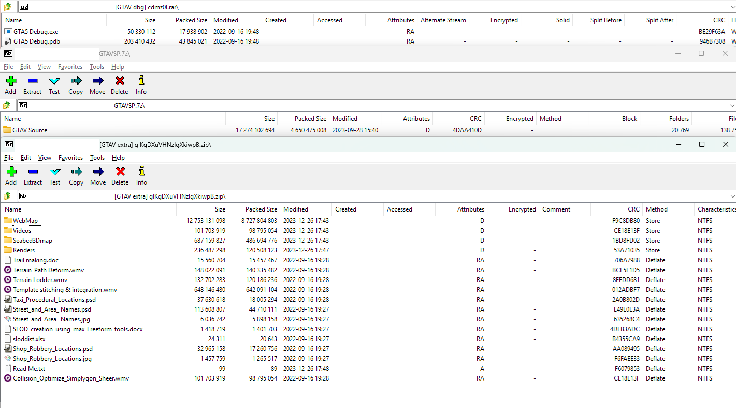This screenshot has width=736, height=408.
Task: Click Info icon in GTAVSP.7z window
Action: click(141, 81)
